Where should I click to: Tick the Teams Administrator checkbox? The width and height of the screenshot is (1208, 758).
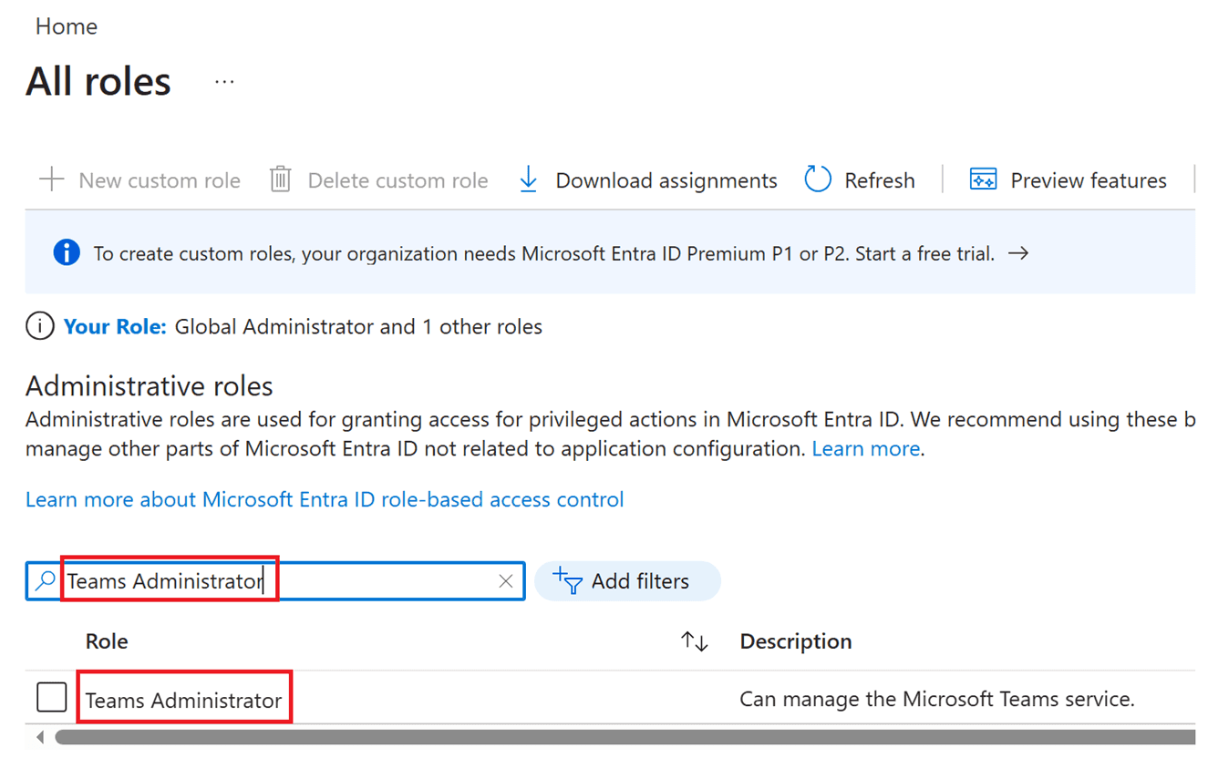(x=52, y=698)
